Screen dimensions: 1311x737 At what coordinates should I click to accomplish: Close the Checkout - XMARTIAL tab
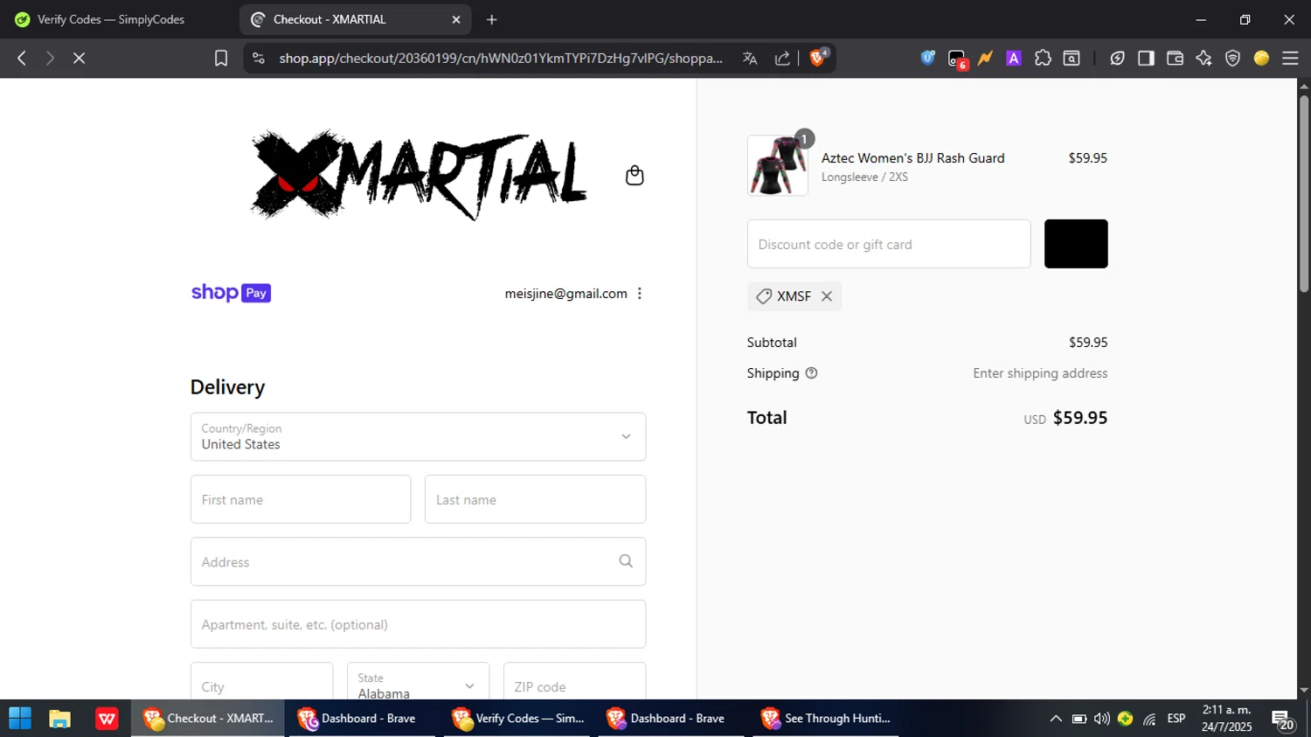coord(455,19)
